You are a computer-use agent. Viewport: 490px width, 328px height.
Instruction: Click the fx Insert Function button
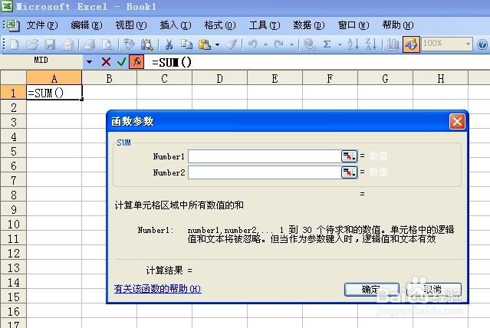tap(136, 61)
